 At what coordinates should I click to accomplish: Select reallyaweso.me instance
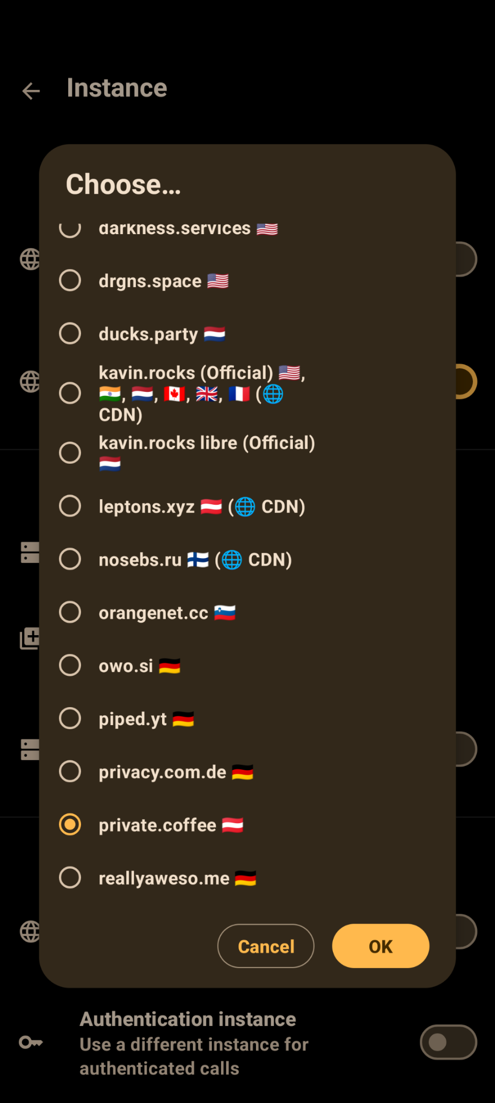70,878
